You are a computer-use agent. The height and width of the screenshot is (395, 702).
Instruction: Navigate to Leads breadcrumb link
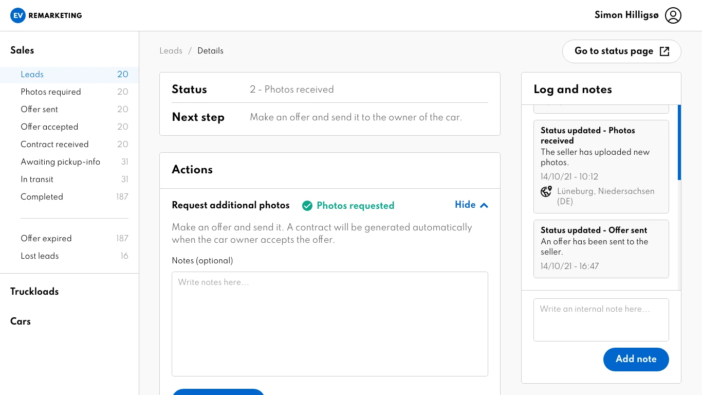coord(171,51)
